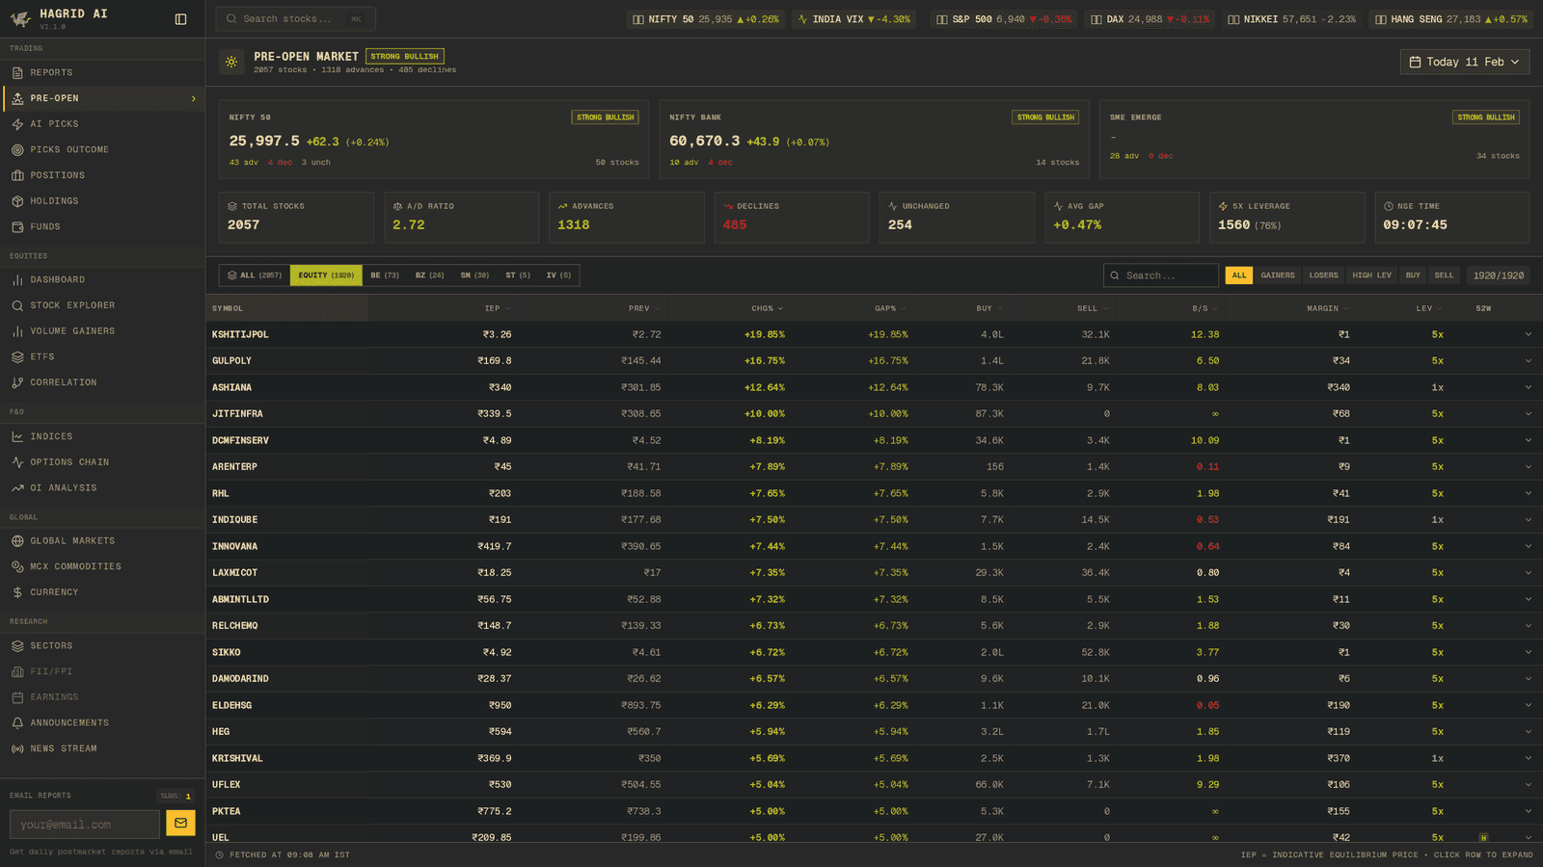1543x867 pixels.
Task: Open the Correlation tool
Action: [102, 382]
